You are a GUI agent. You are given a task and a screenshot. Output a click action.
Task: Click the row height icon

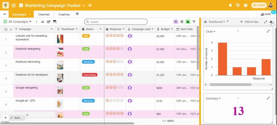tap(55, 22)
